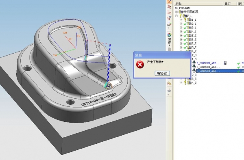Screen dimensions: 244x160
Task: Click the red error icon in dialog
Action: click(x=140, y=65)
